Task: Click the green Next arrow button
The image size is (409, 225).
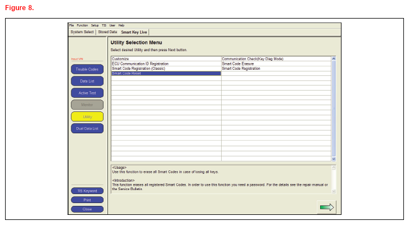Action: [x=326, y=207]
